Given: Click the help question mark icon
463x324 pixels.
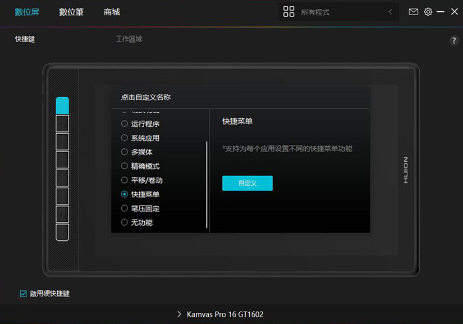Looking at the screenshot, I should 454,40.
